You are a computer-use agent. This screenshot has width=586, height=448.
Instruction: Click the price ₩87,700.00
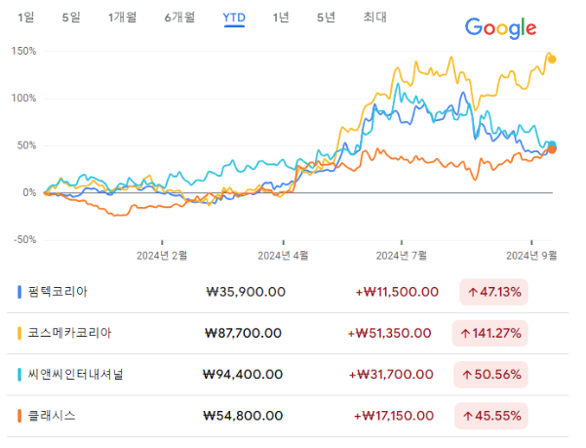244,333
